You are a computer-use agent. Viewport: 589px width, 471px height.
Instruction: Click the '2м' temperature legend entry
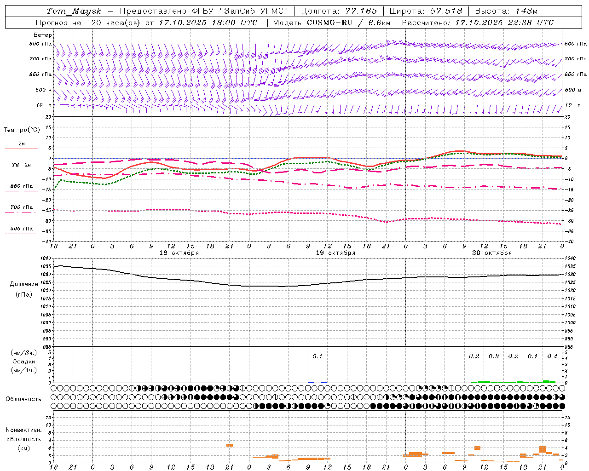[x=22, y=144]
